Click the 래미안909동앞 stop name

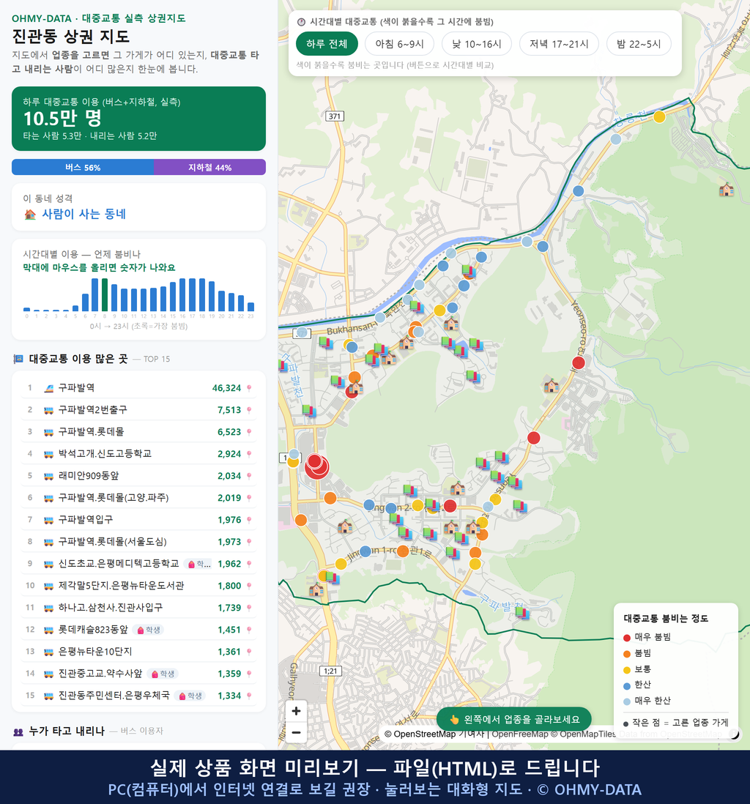coord(88,476)
